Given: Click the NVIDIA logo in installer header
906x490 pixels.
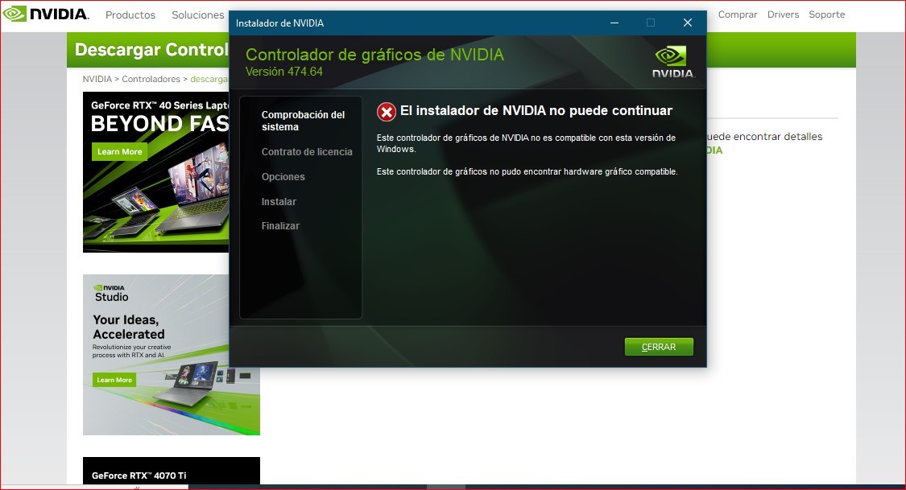Looking at the screenshot, I should pyautogui.click(x=673, y=62).
